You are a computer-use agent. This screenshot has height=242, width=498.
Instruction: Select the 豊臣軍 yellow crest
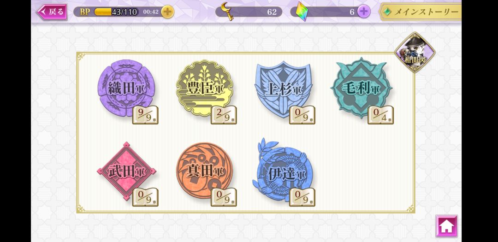click(205, 88)
